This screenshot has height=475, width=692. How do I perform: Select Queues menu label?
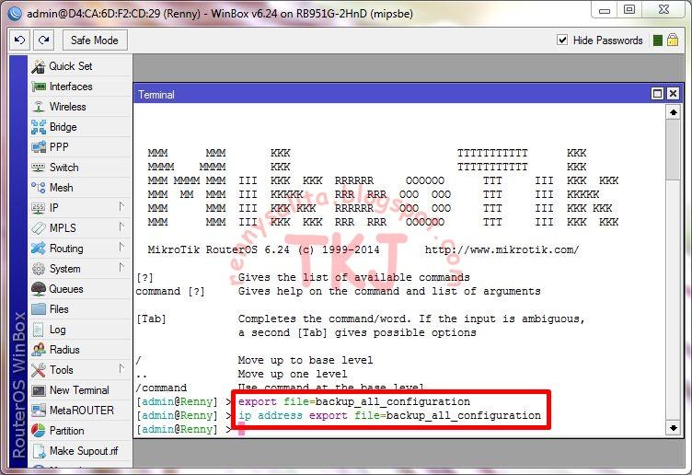66,289
